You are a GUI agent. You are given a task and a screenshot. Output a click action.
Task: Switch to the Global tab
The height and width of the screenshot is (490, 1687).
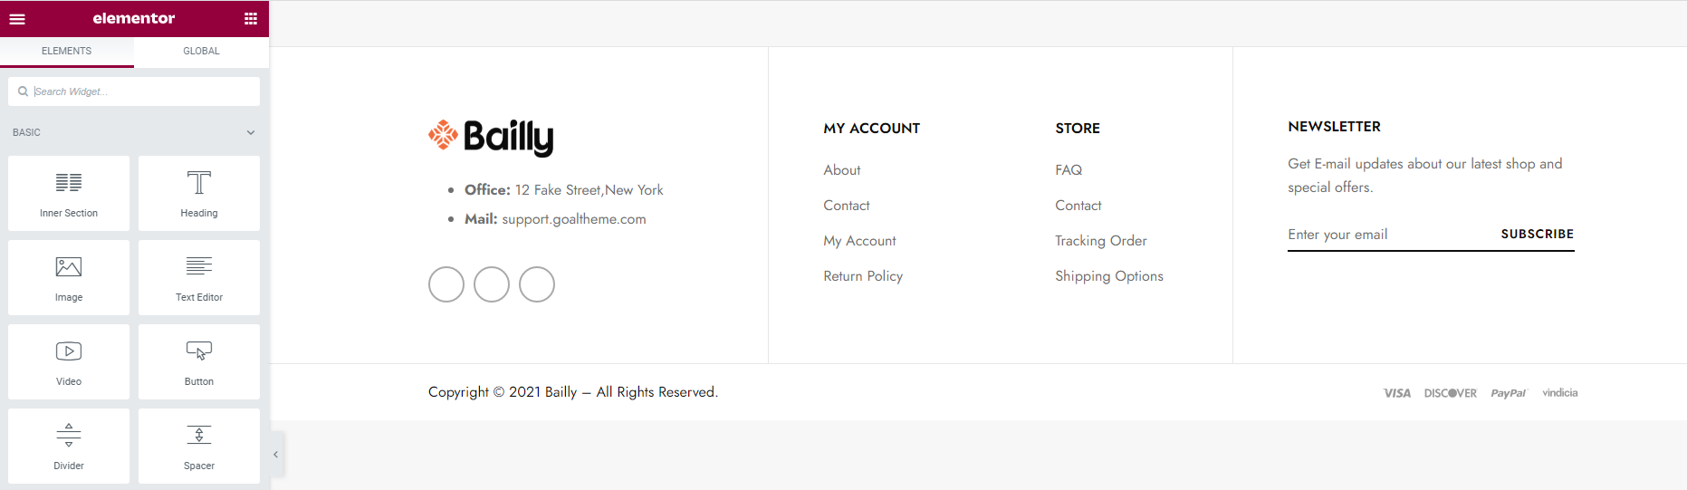coord(201,52)
